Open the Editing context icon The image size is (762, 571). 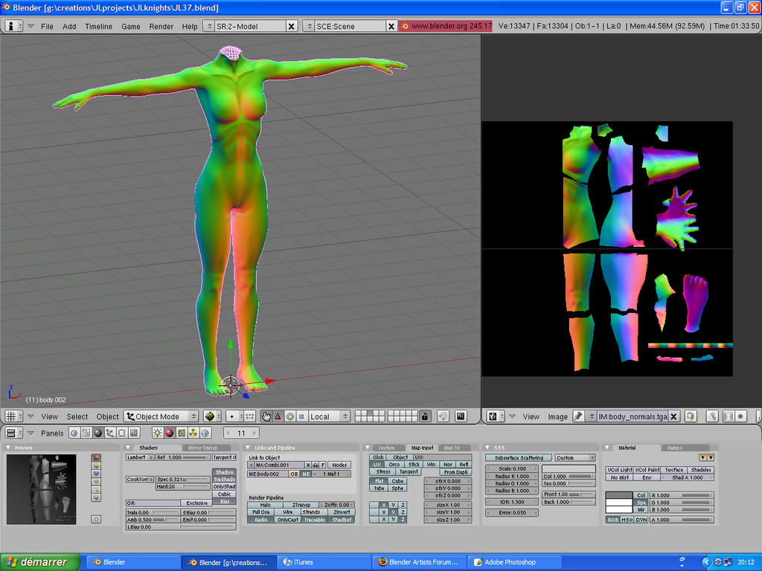[x=122, y=433]
